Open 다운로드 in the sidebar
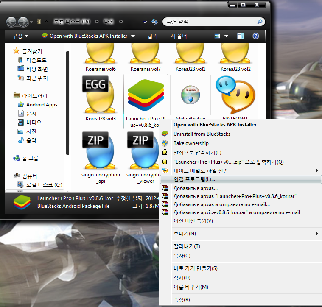The height and width of the screenshot is (307, 322). coord(32,60)
